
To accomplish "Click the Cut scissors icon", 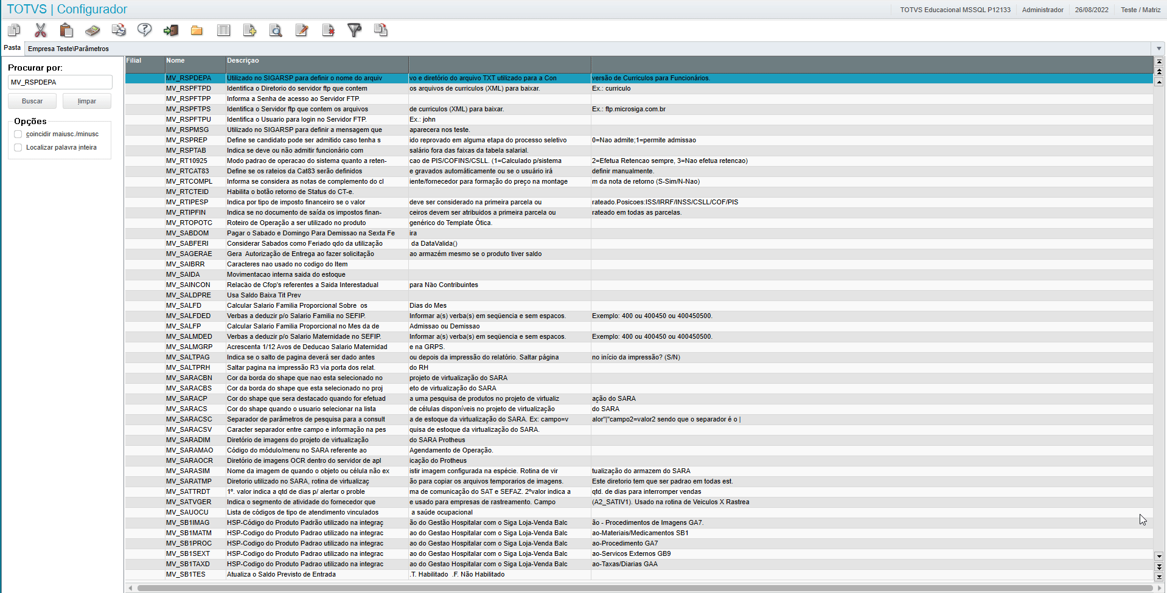I will point(41,30).
